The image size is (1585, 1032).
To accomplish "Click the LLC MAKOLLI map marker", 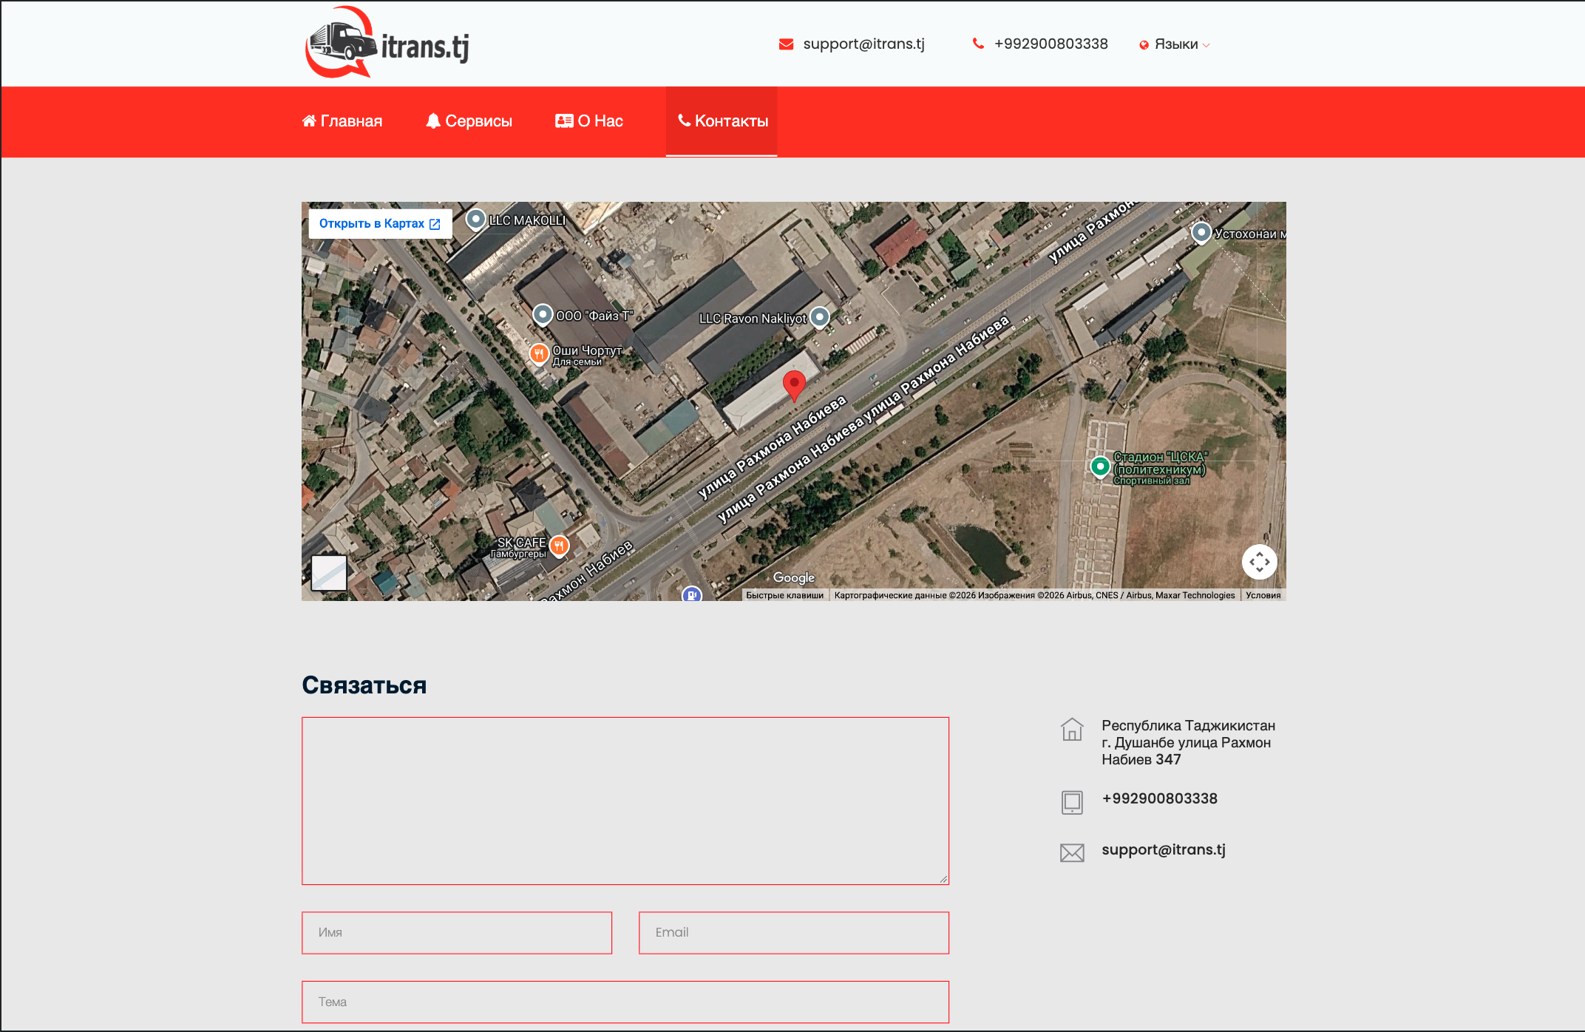I will 476,220.
